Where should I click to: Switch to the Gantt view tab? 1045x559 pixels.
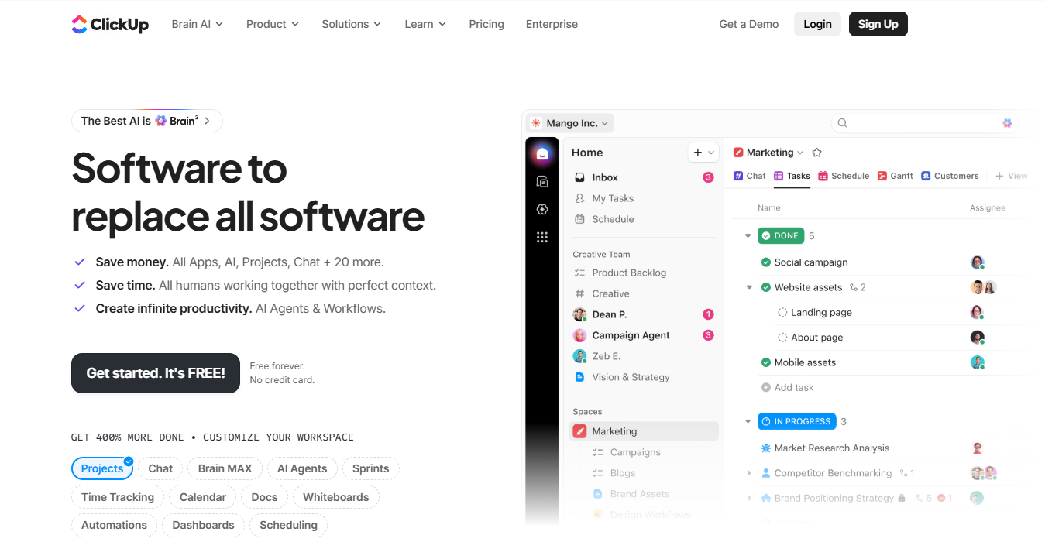click(895, 176)
